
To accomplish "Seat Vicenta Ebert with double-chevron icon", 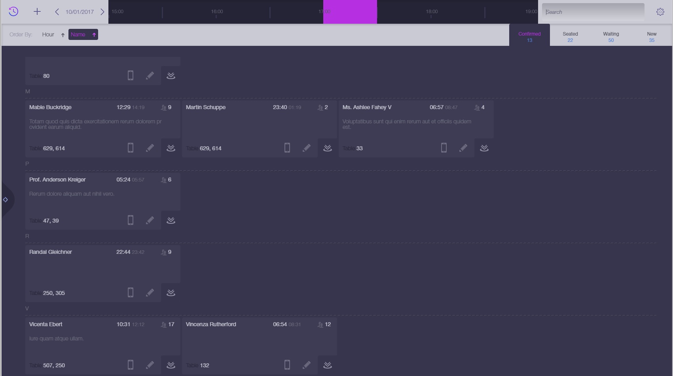I will coord(171,365).
